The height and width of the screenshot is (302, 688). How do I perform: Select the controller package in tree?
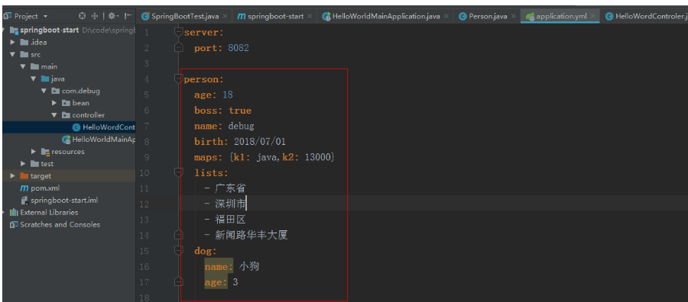click(88, 115)
